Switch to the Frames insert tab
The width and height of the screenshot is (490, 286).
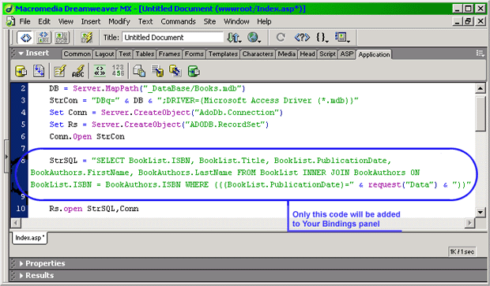pos(169,54)
